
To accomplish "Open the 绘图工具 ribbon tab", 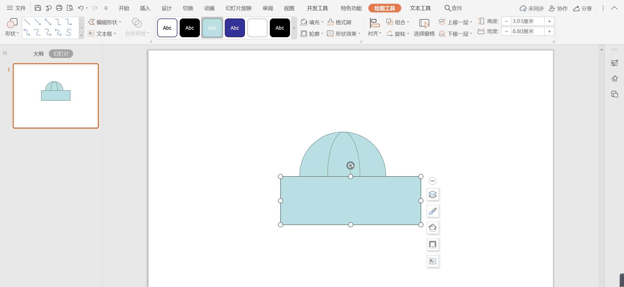I will (385, 8).
